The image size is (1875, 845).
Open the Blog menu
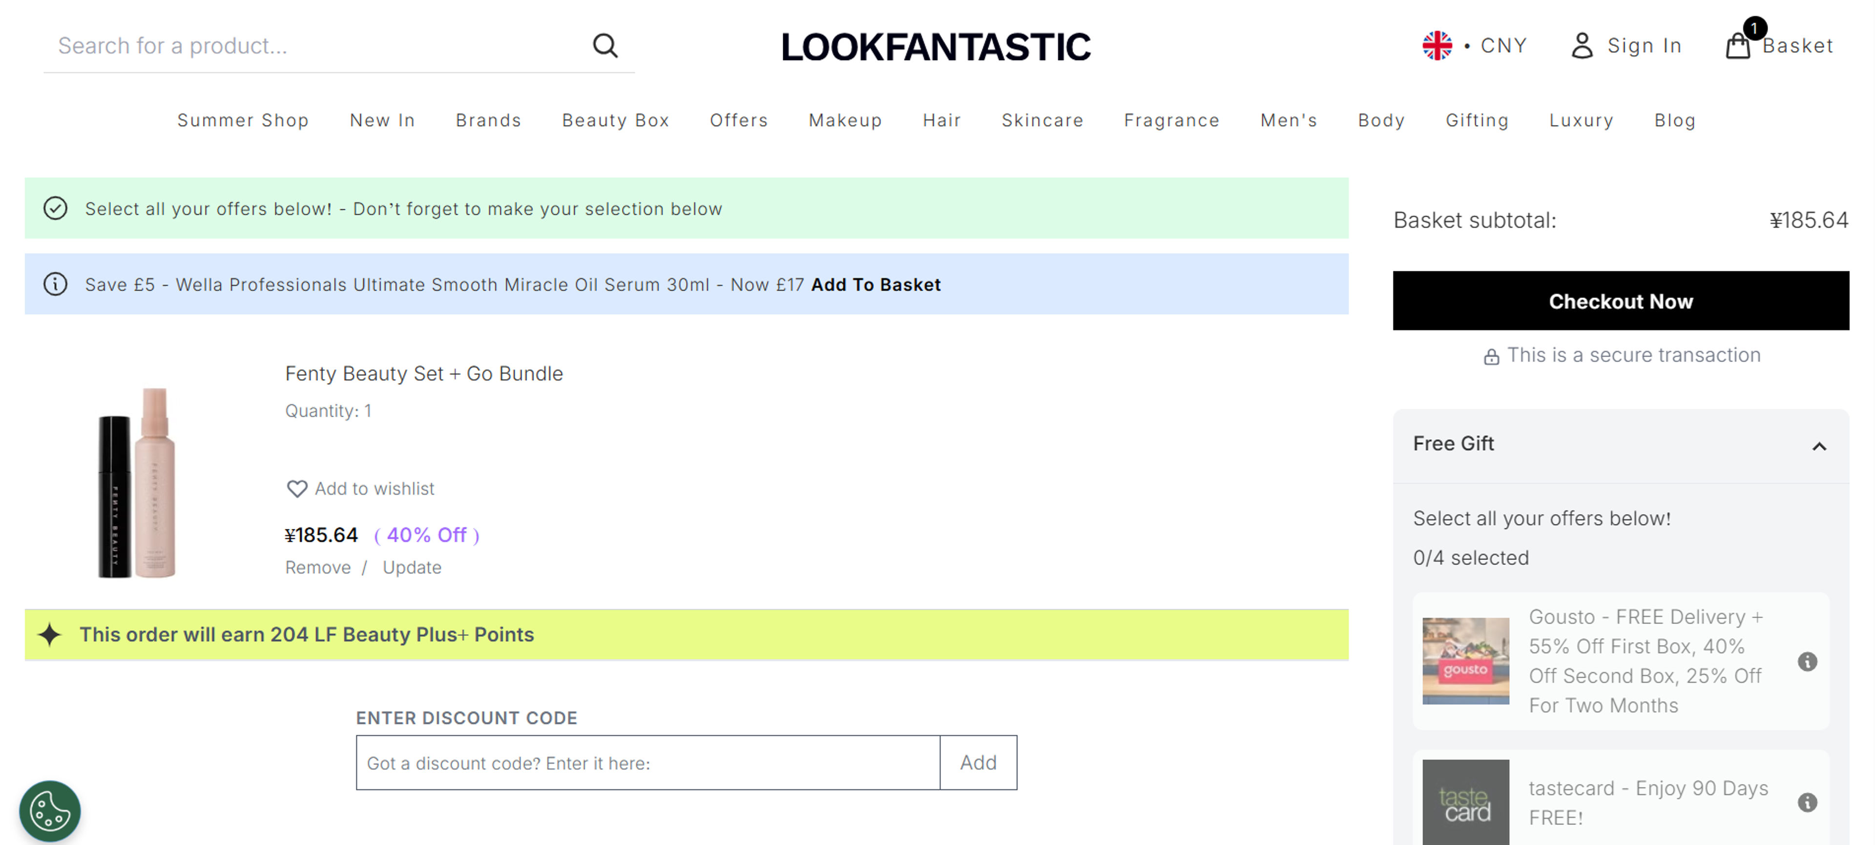pos(1674,120)
